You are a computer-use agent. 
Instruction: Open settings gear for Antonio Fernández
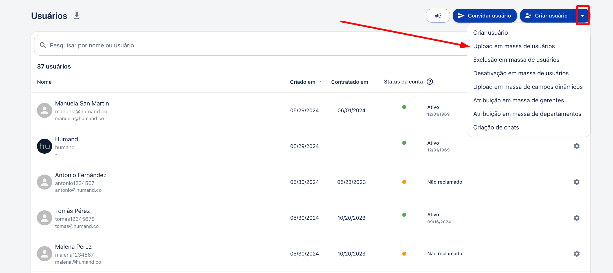[577, 182]
